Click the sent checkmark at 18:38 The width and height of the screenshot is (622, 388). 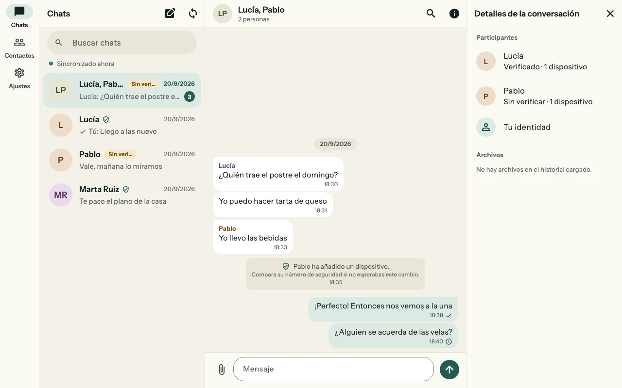(449, 315)
